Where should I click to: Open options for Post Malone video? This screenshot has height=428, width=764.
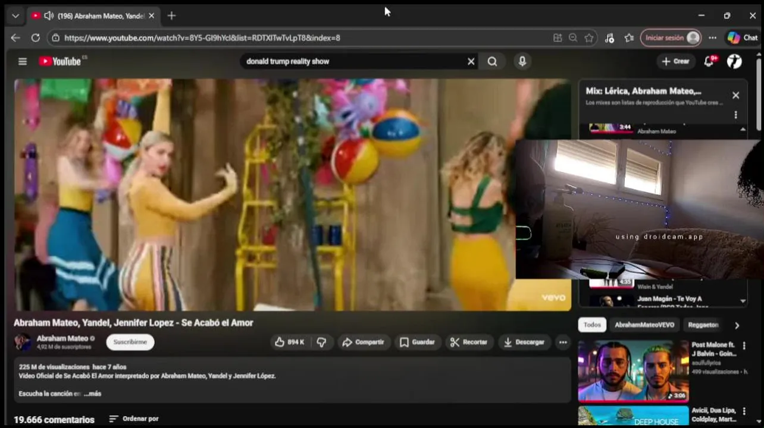click(744, 345)
